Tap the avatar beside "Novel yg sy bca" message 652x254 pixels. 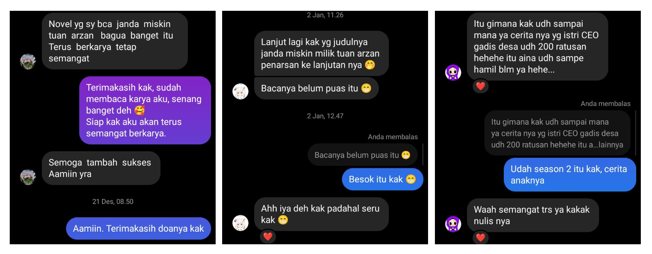[28, 62]
